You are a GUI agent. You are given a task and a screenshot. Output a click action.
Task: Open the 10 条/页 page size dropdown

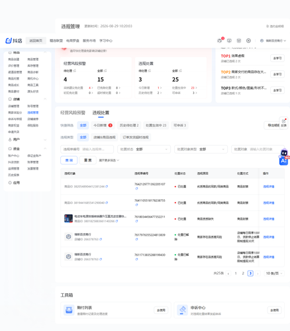[x=274, y=273]
